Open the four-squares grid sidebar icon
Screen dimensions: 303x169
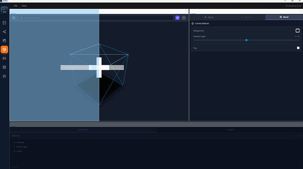click(4, 67)
